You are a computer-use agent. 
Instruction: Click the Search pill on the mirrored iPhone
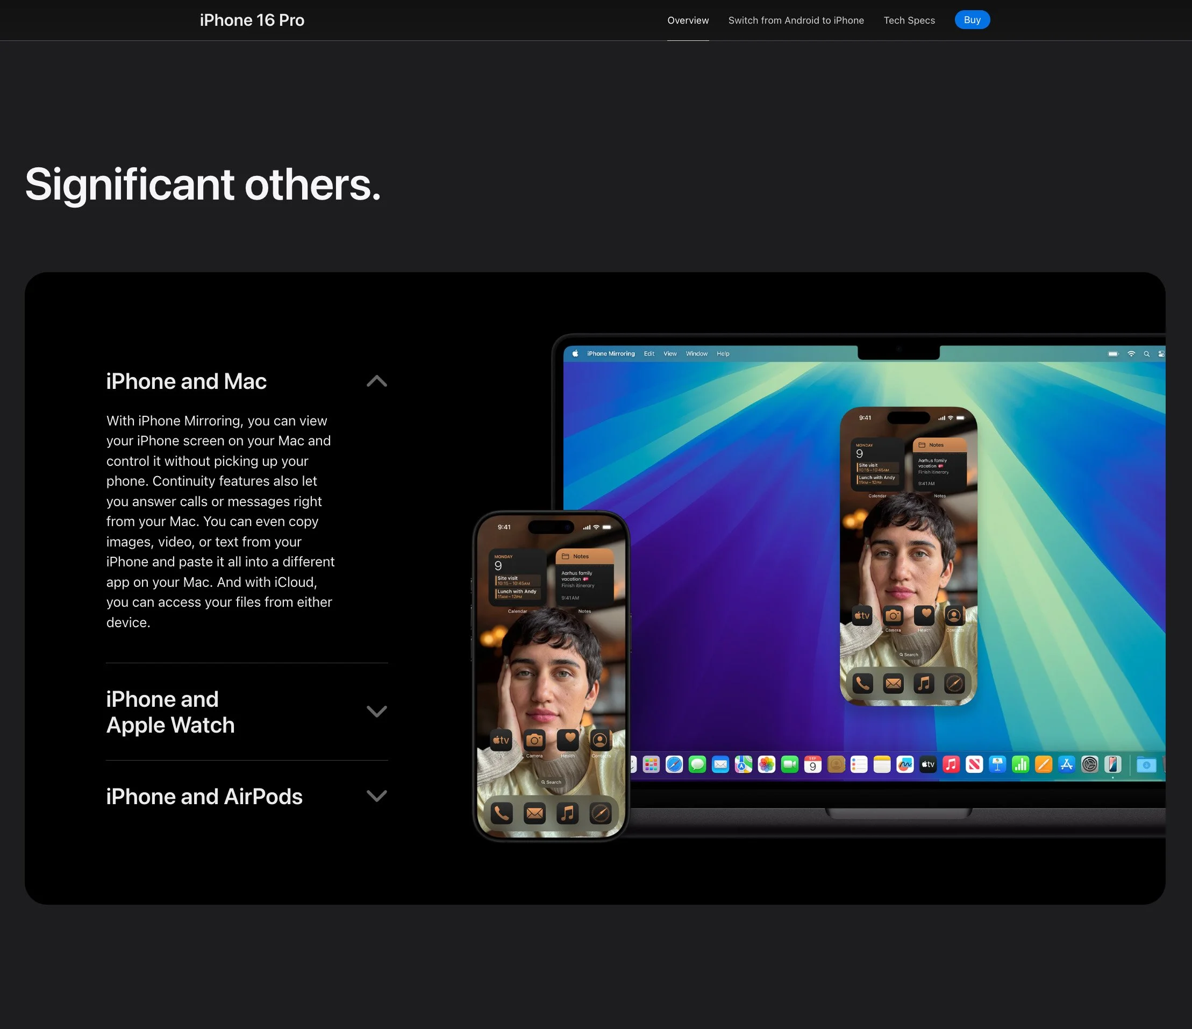click(909, 654)
